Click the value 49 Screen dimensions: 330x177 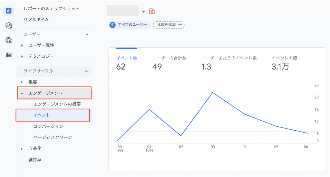tap(157, 67)
